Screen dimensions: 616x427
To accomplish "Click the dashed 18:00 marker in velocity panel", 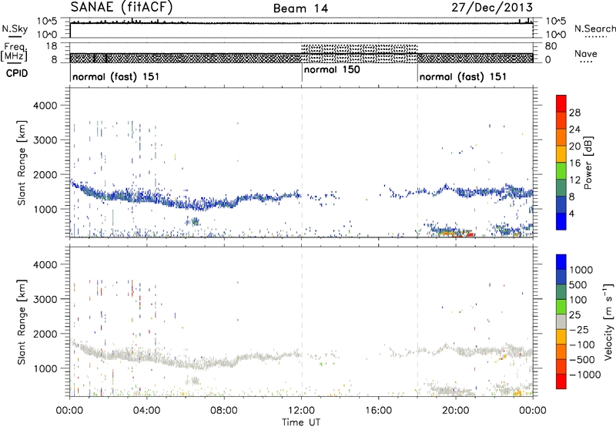I will tap(417, 322).
